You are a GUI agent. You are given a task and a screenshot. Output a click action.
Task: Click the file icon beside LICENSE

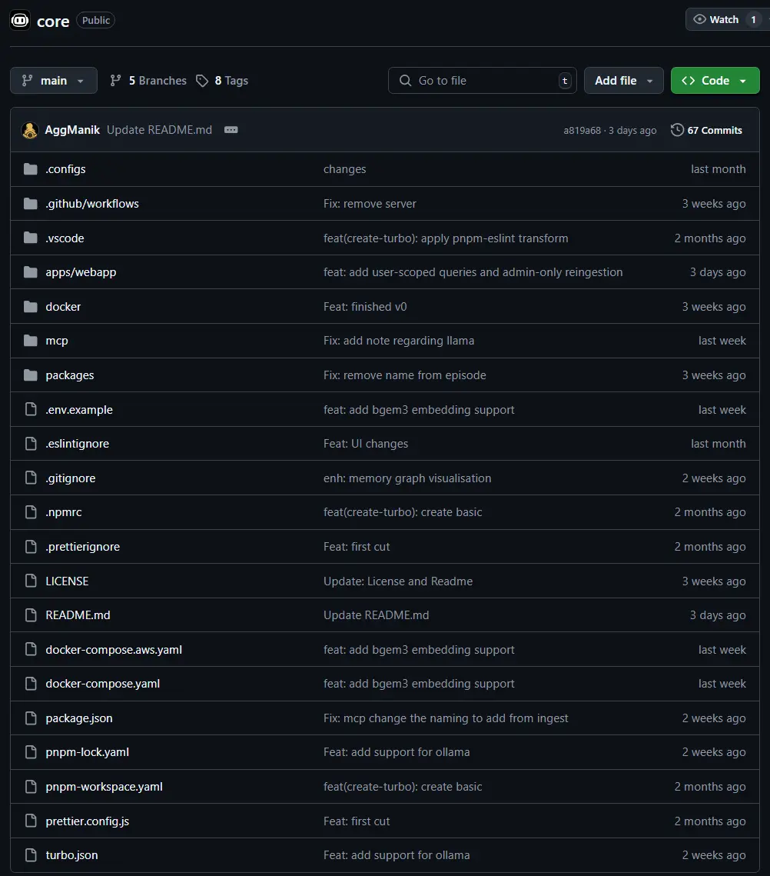click(31, 581)
